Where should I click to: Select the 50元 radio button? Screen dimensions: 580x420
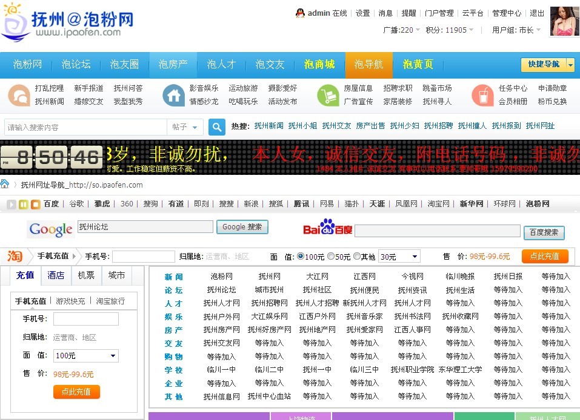tap(331, 256)
